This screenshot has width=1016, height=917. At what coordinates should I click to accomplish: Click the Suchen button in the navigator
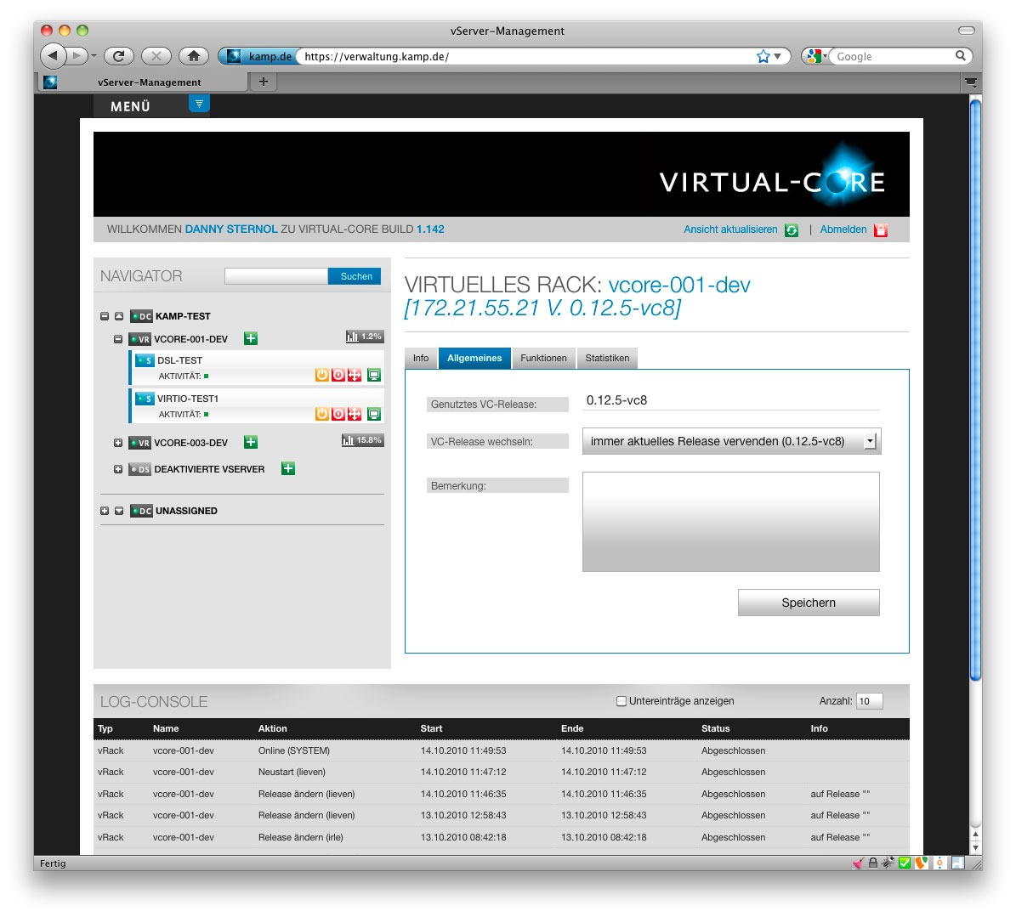pos(354,275)
